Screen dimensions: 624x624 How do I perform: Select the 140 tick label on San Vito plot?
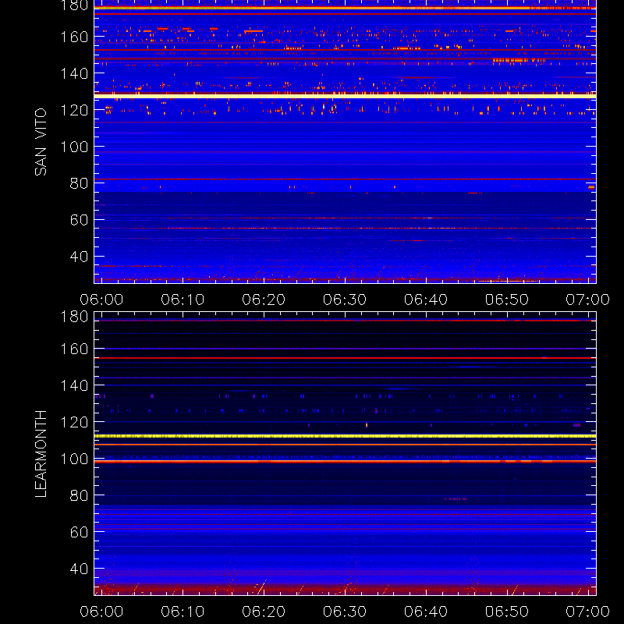[74, 73]
